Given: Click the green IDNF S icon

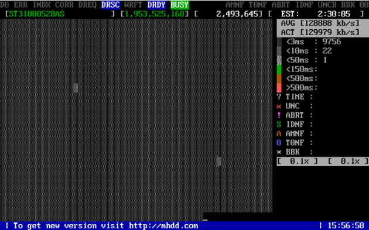Looking at the screenshot, I should coord(279,125).
